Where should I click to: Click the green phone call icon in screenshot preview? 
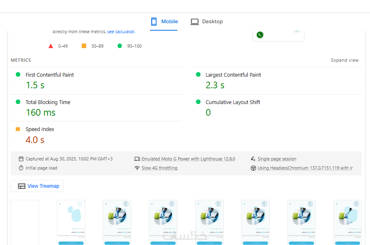click(x=260, y=35)
